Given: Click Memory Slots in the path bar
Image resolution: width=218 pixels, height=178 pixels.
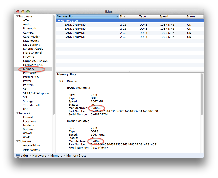Looking at the screenshot, I should click(76, 156).
